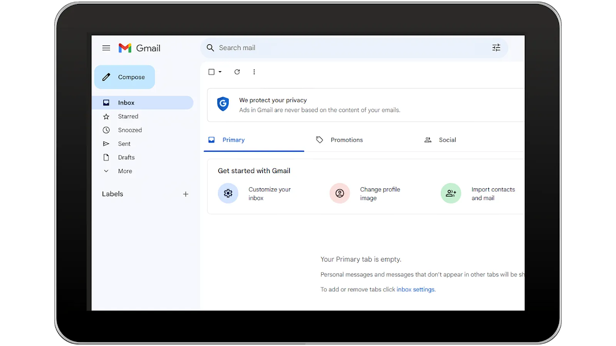616x346 pixels.
Task: Click the privacy shield Google icon
Action: pyautogui.click(x=223, y=104)
